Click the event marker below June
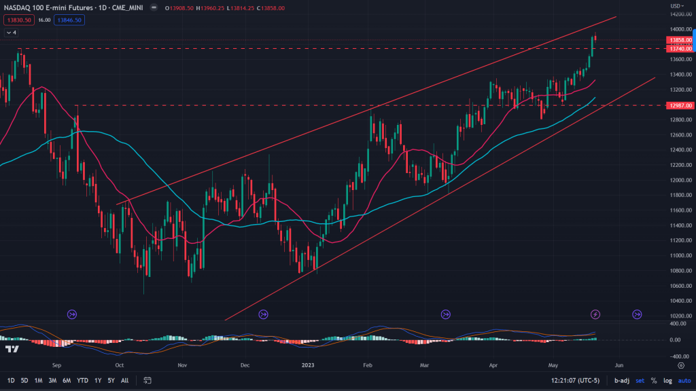 pos(638,314)
